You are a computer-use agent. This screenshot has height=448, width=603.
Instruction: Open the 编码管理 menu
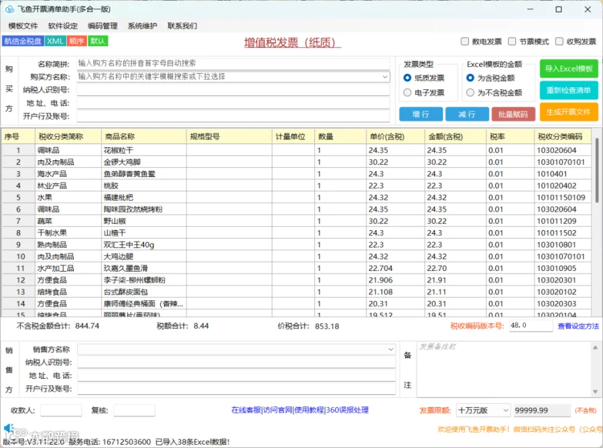103,25
